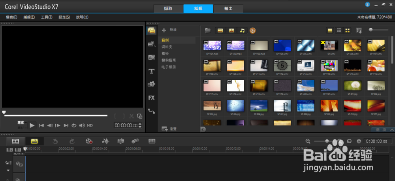Toggle the repeat playback button
Image resolution: width=395 pixels, height=181 pixels.
[x=74, y=125]
